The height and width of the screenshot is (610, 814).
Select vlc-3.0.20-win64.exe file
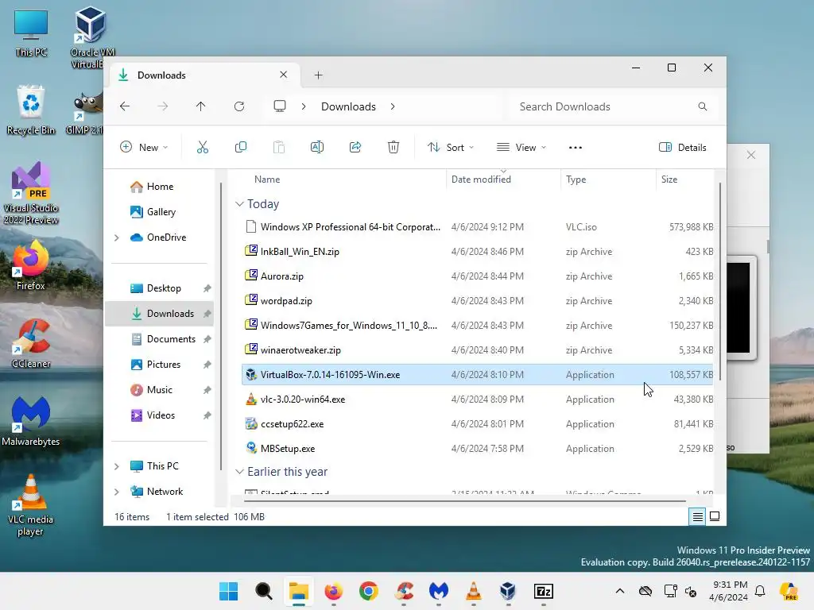coord(478,400)
